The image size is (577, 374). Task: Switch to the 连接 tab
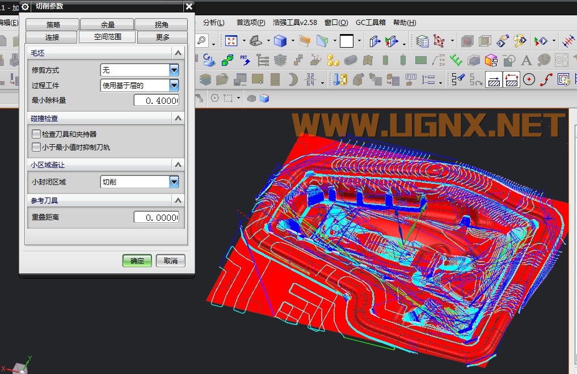[x=52, y=37]
